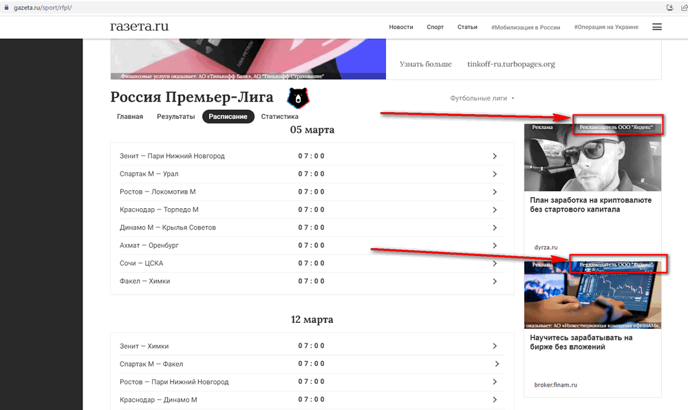Image resolution: width=688 pixels, height=410 pixels.
Task: Switch to the Статистика tab
Action: (279, 117)
